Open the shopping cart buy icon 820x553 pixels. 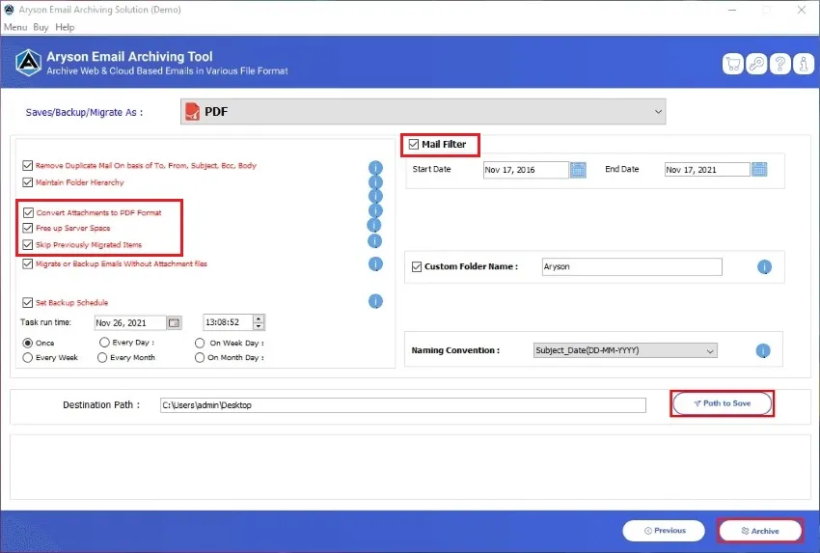coord(732,64)
